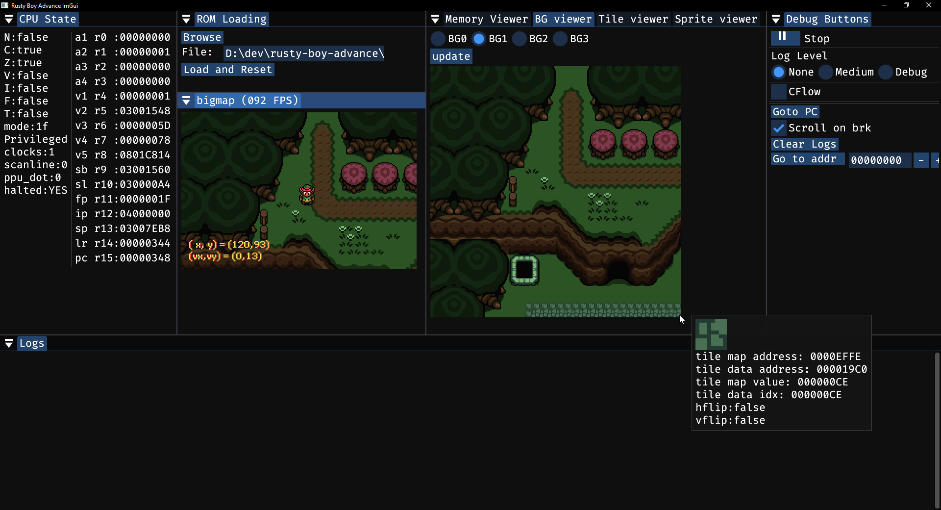Collapse the bigmap window arrow
This screenshot has height=510, width=941.
click(186, 101)
